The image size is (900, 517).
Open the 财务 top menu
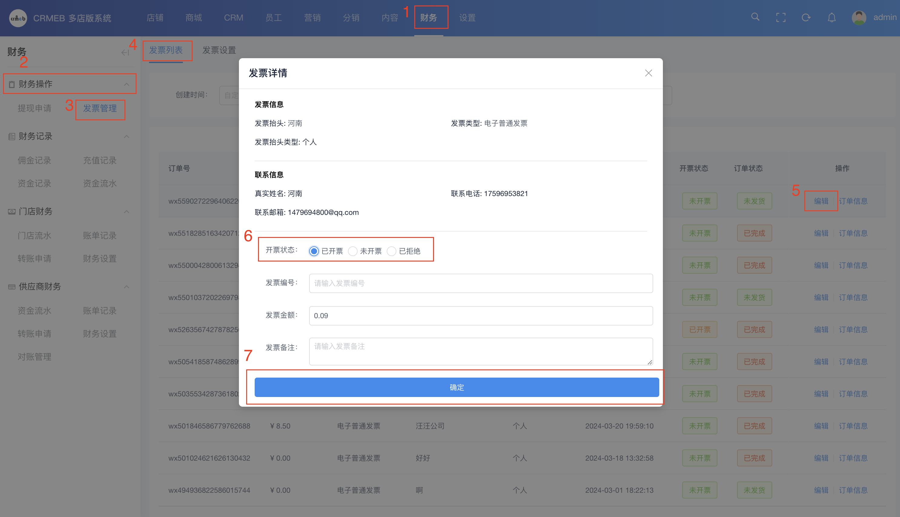[428, 17]
